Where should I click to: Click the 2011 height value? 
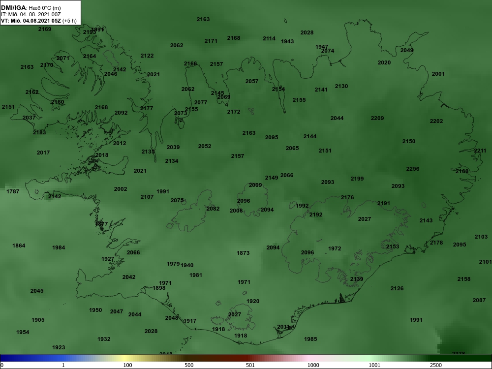(283, 327)
